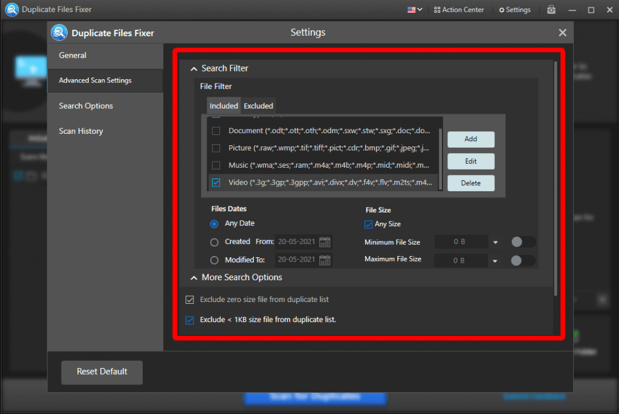The image size is (619, 414).
Task: Click the Add button to add a filter
Action: [x=470, y=139]
